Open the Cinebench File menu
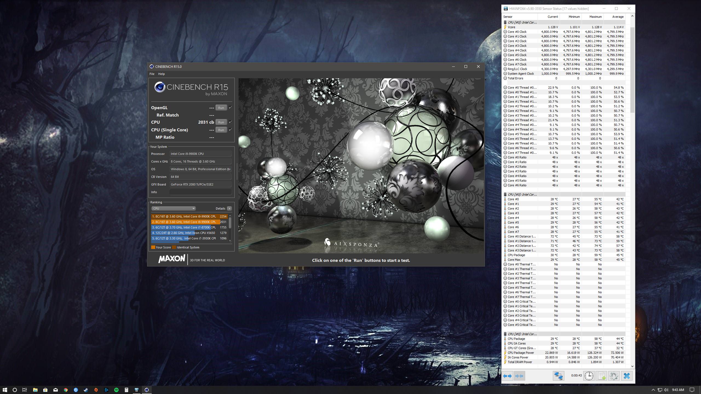 pos(152,74)
